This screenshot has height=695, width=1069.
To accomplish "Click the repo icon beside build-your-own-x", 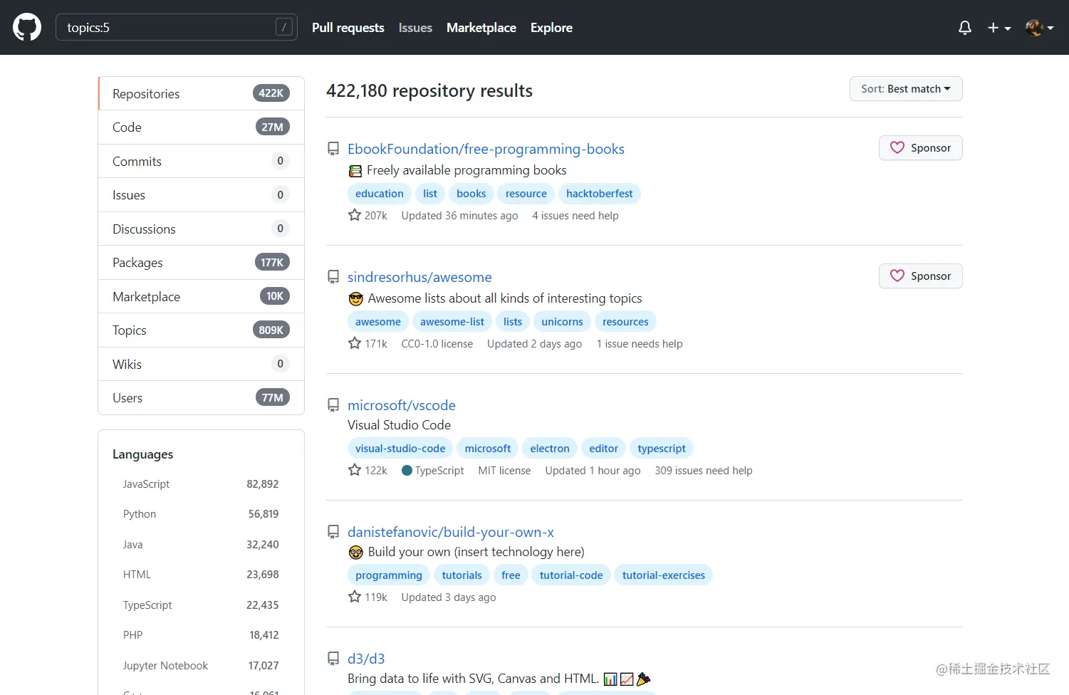I will coord(333,532).
